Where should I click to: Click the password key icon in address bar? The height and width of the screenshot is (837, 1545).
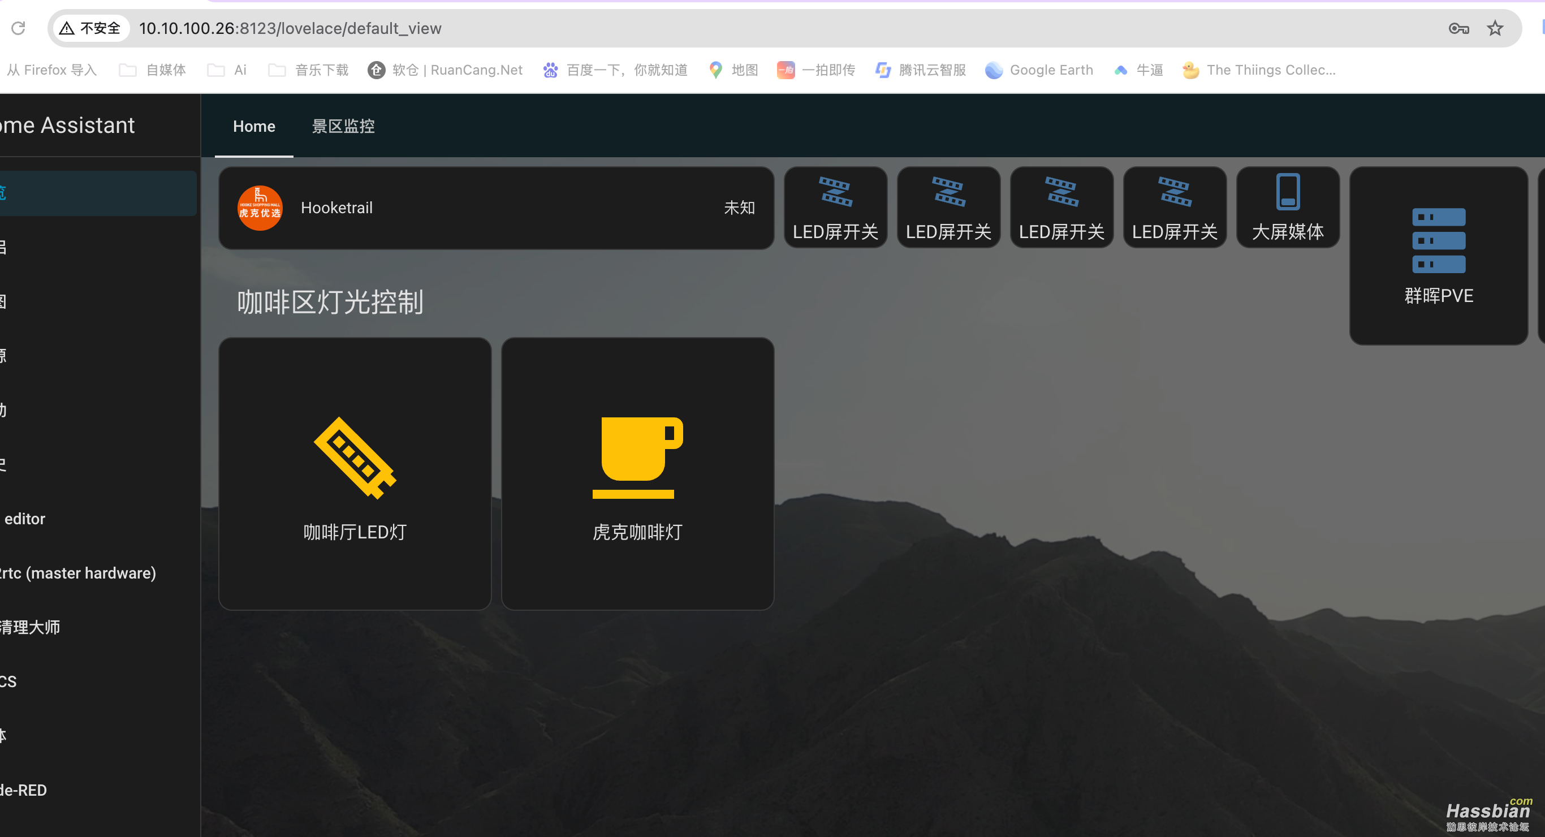pos(1458,28)
